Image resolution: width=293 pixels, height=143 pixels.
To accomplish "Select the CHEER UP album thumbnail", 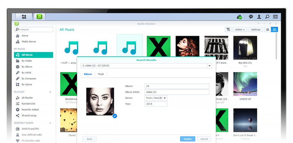I will click(x=245, y=84).
